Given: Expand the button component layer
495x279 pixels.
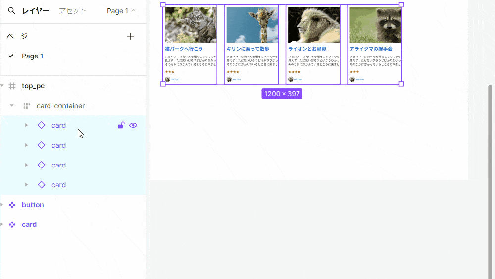Looking at the screenshot, I should (x=2, y=205).
